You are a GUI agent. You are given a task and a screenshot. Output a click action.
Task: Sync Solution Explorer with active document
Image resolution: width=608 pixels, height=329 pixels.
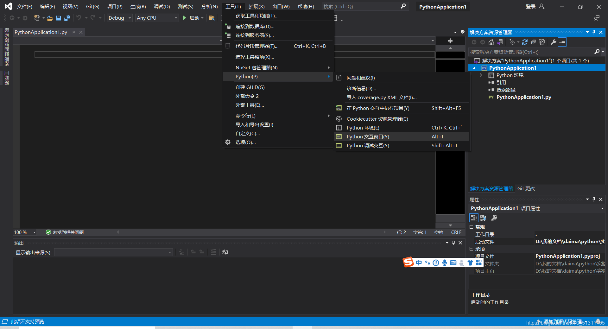[x=500, y=42]
